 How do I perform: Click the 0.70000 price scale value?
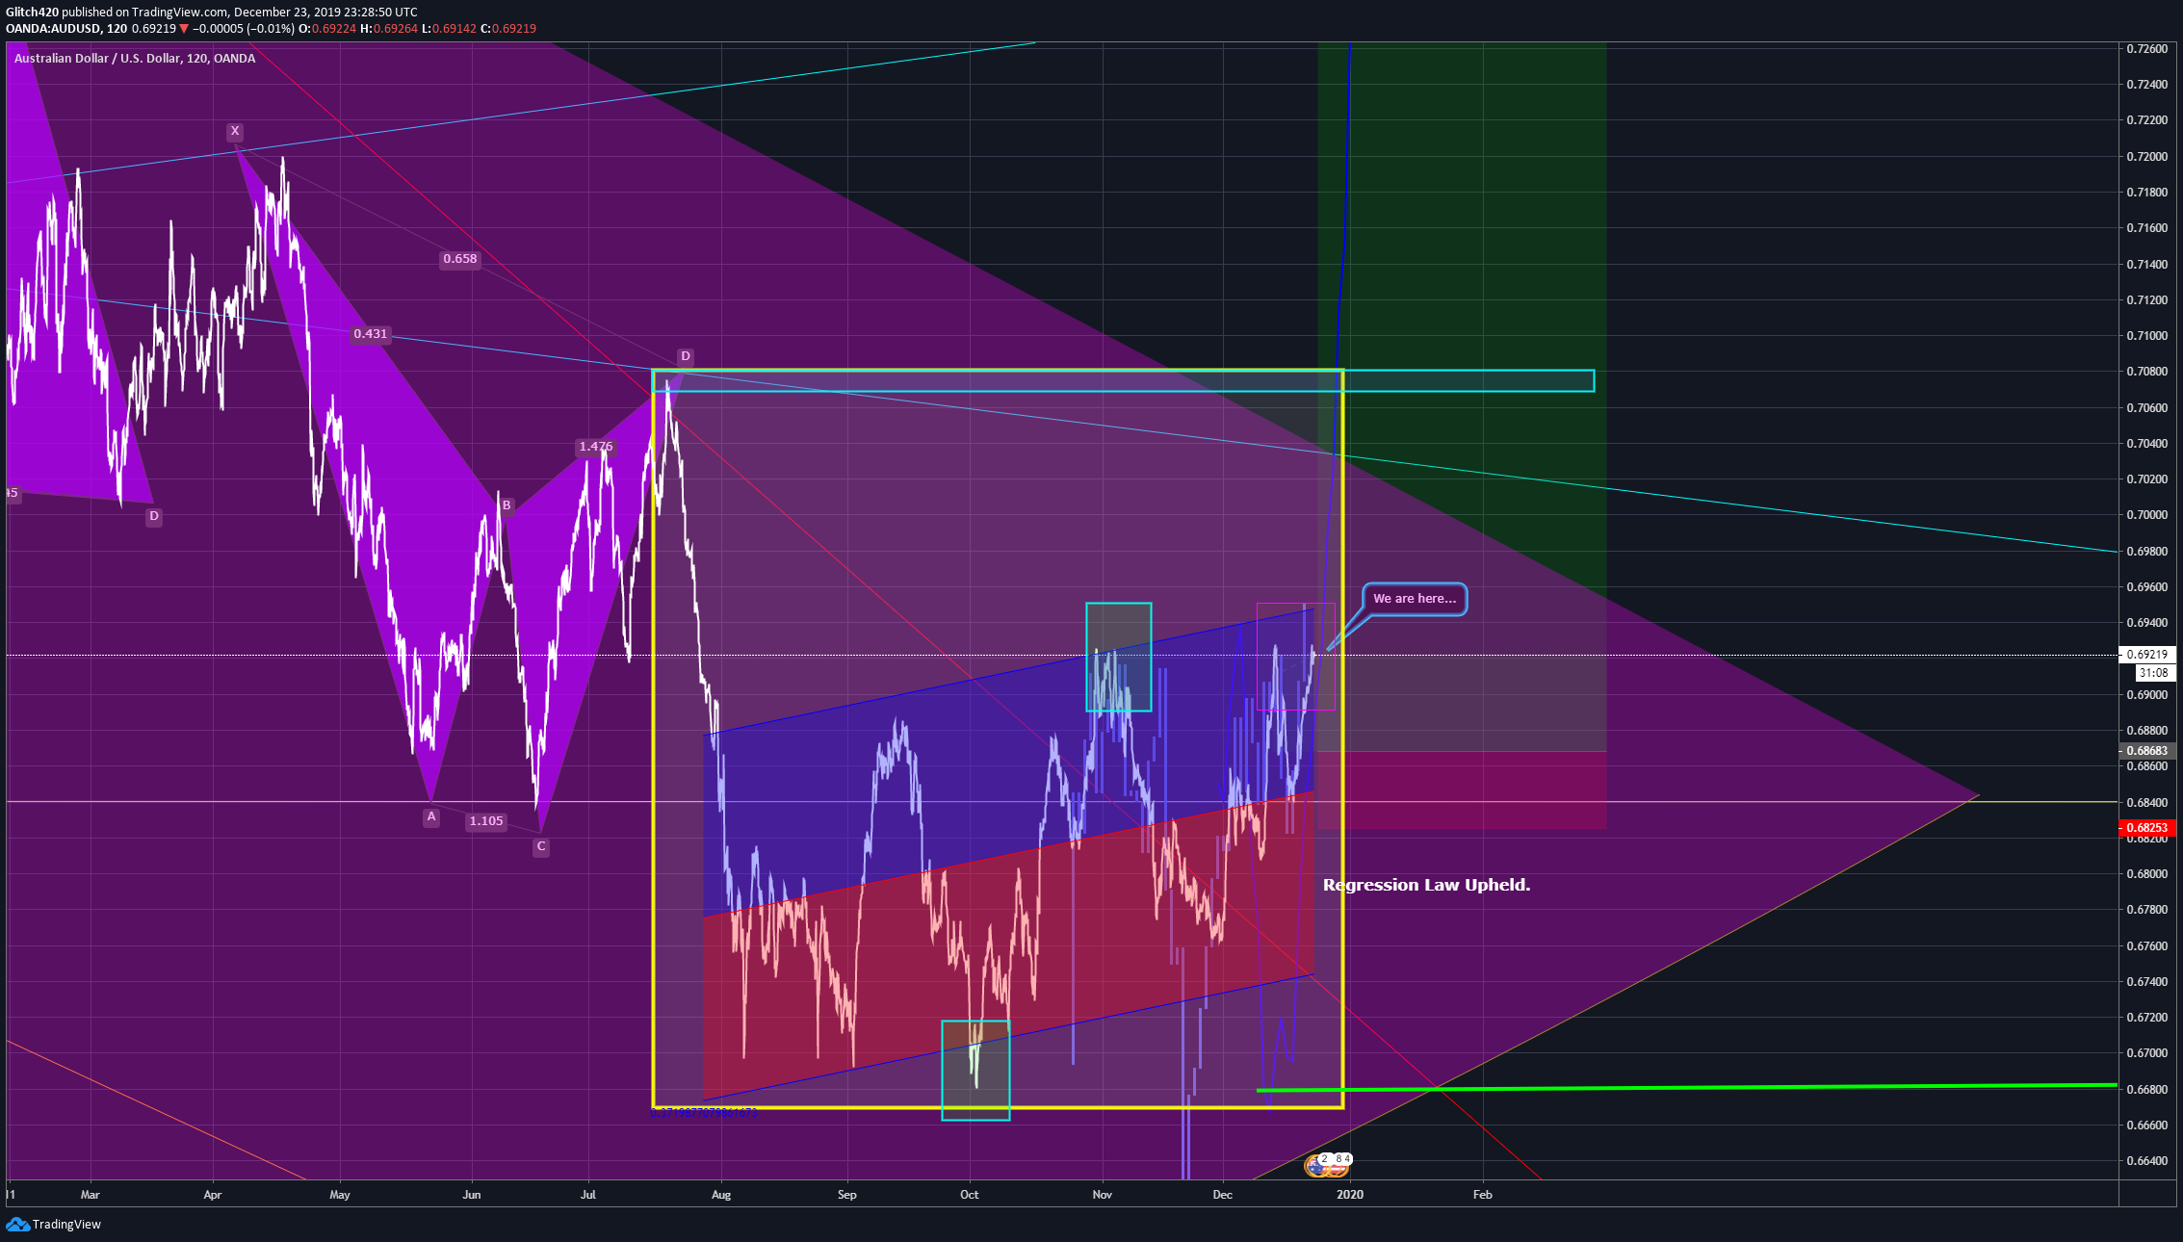pyautogui.click(x=2147, y=515)
